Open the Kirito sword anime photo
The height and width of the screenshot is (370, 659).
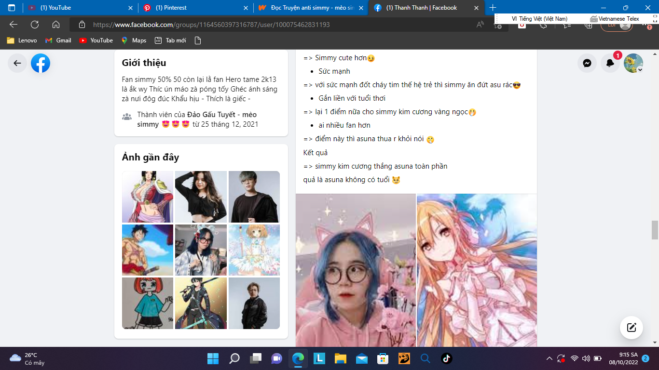pos(201,303)
